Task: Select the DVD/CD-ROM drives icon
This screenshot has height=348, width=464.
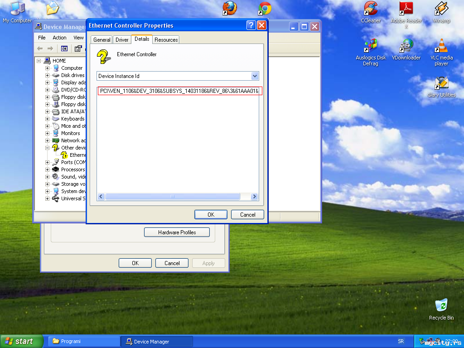Action: coord(55,90)
